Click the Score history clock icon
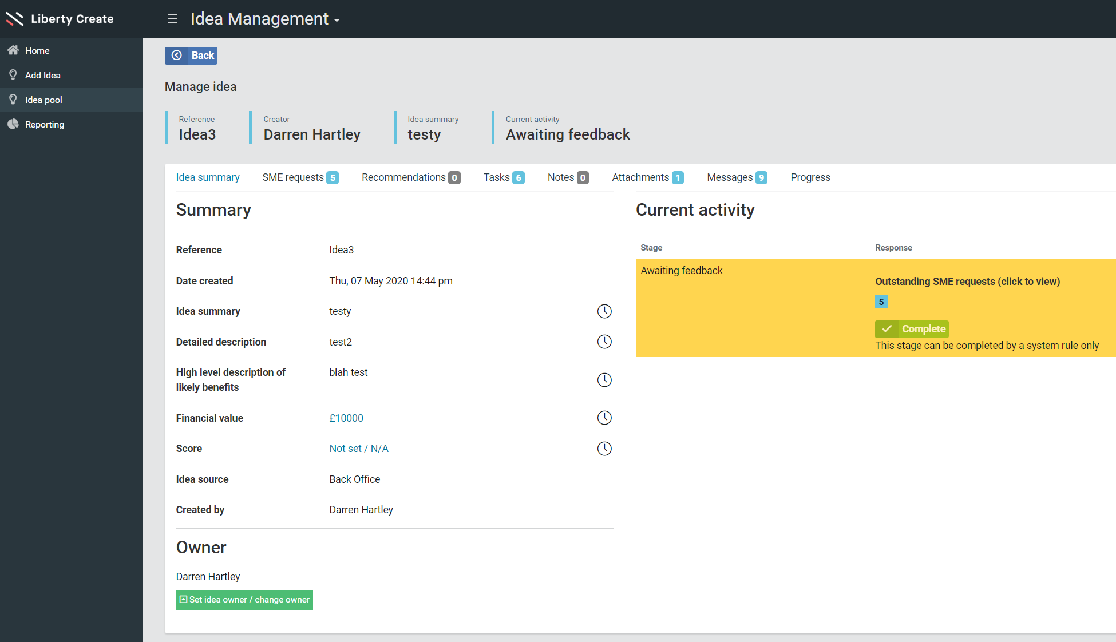Viewport: 1116px width, 642px height. pyautogui.click(x=604, y=449)
